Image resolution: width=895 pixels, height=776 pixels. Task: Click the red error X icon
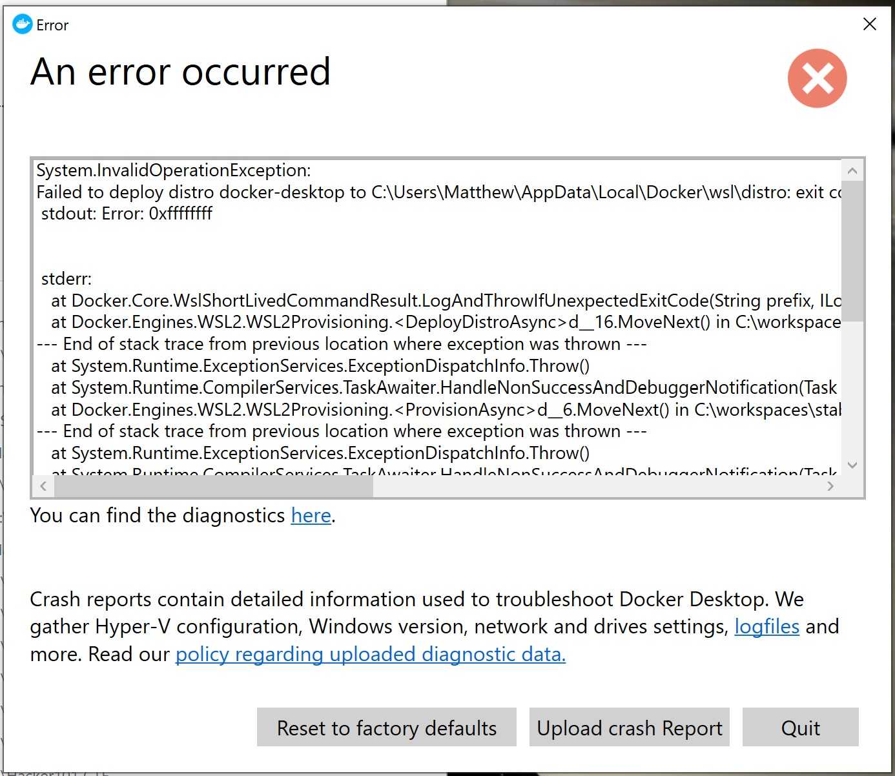[x=817, y=78]
